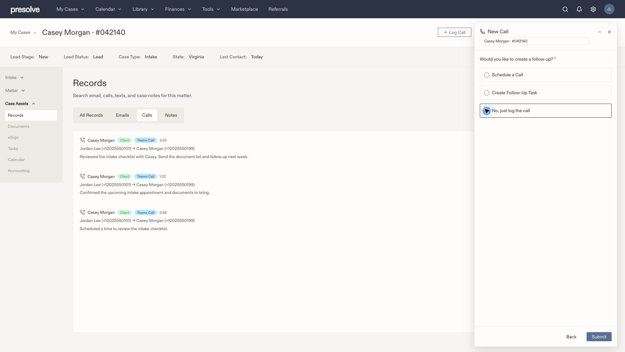Open Calendar dropdown in top navigation
Screen dimensions: 625x352
108,9
